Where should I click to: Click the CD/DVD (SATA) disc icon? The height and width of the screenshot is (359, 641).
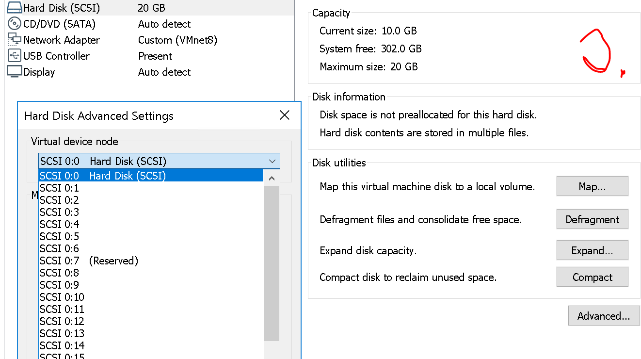[x=15, y=24]
